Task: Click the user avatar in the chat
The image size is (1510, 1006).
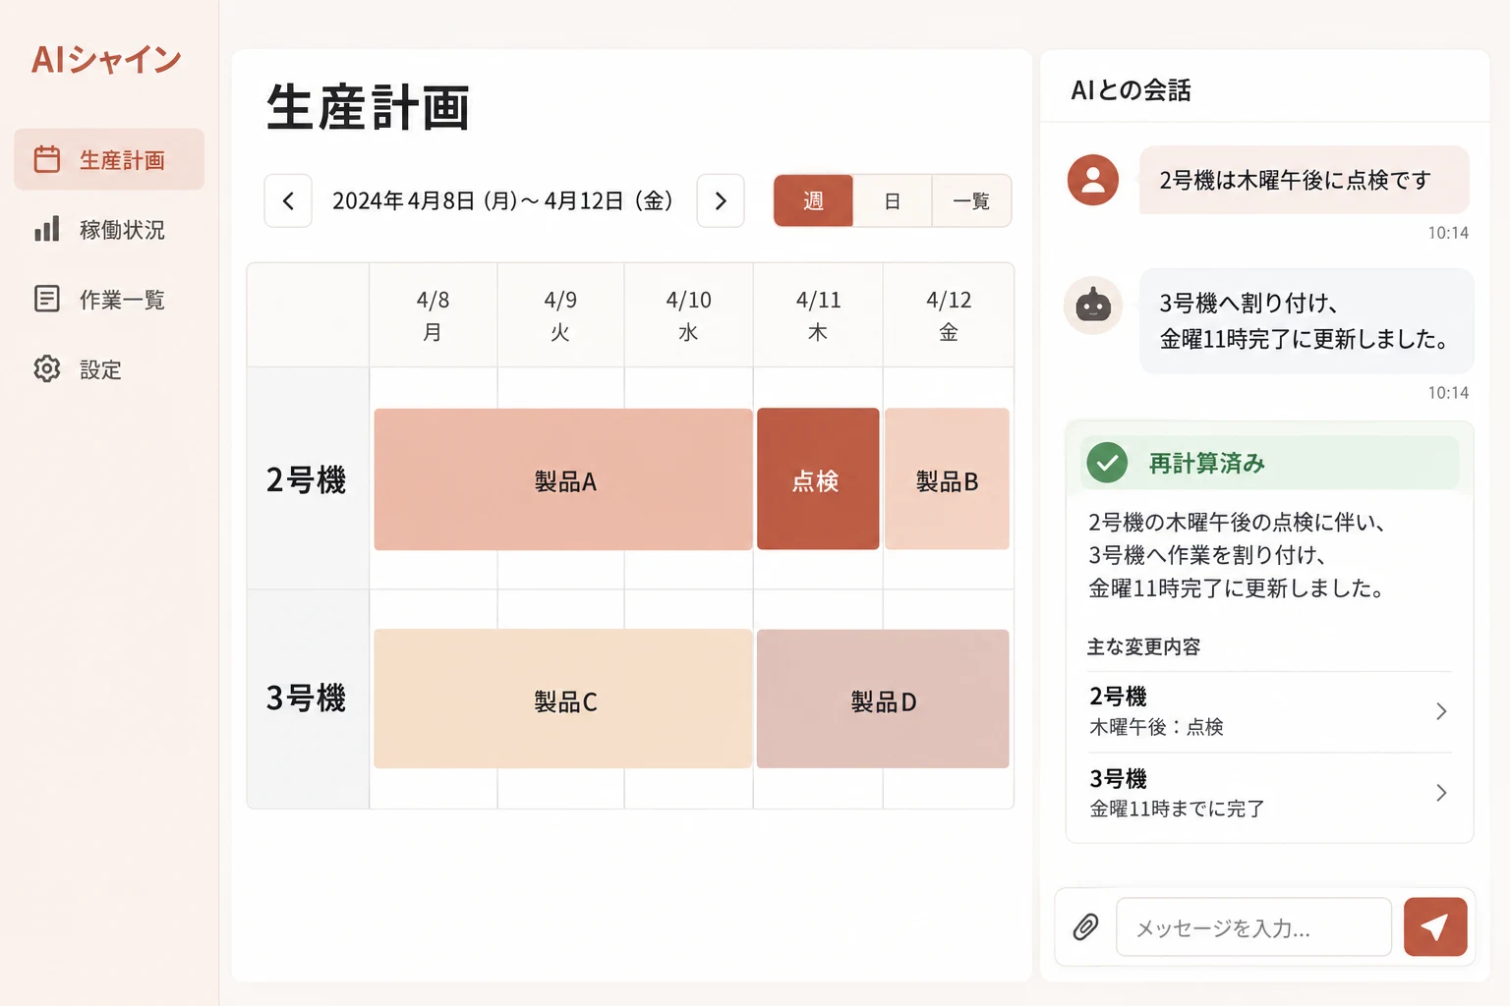Action: click(x=1093, y=180)
